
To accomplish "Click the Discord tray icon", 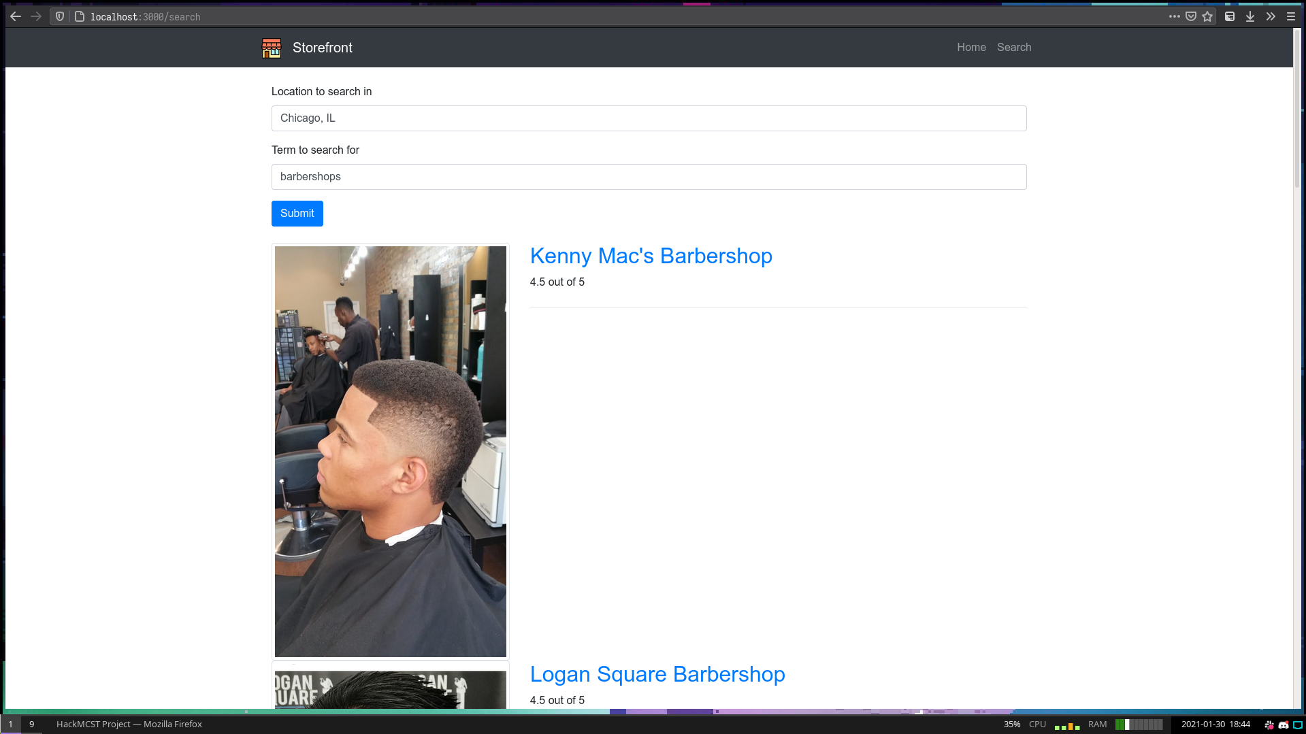I will point(1284,724).
